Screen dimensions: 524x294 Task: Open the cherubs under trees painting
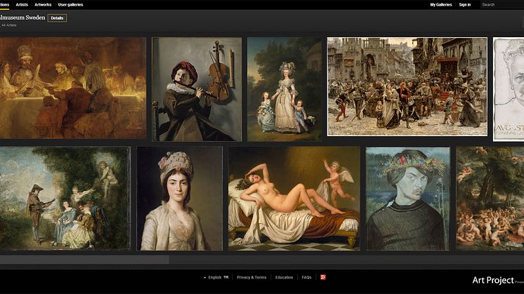click(490, 199)
